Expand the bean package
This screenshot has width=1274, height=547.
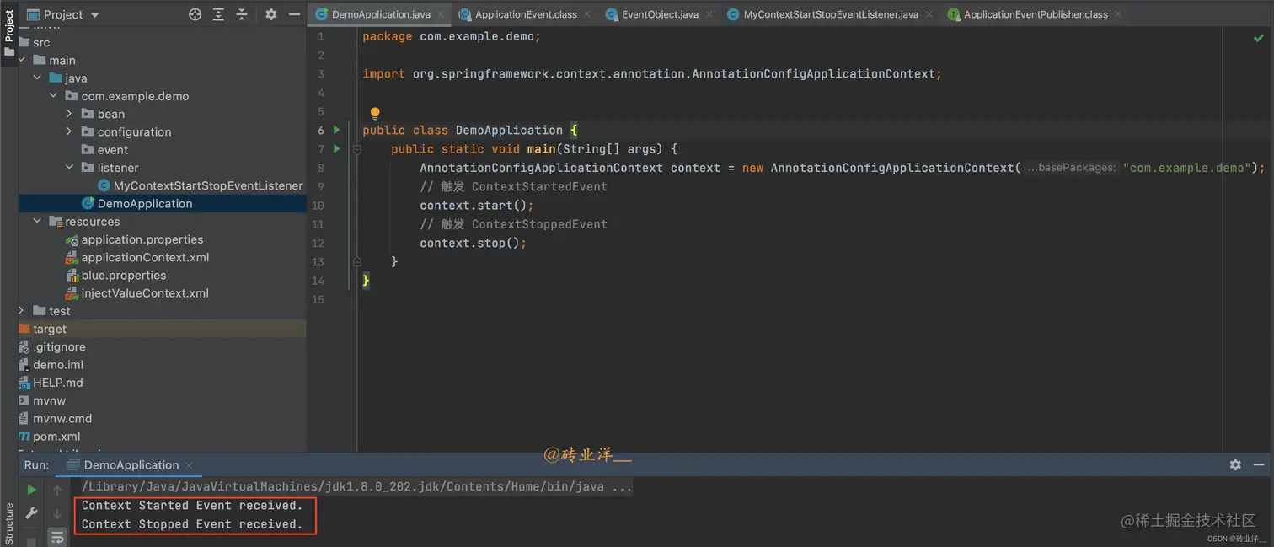point(69,114)
